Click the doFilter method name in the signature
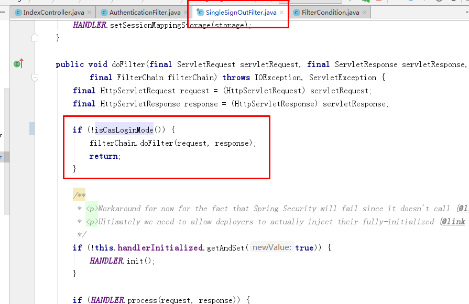Screen dimensions: 469x304 128,64
